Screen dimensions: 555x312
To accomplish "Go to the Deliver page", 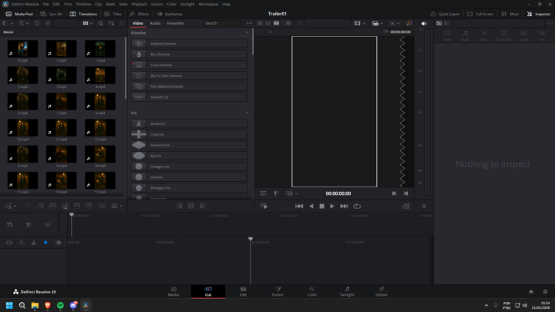I will pos(382,290).
